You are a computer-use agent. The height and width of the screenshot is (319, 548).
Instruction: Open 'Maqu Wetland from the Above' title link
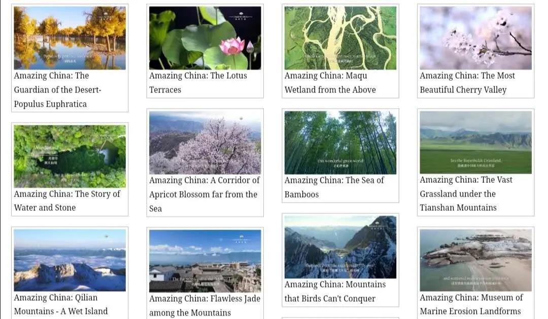(x=330, y=83)
